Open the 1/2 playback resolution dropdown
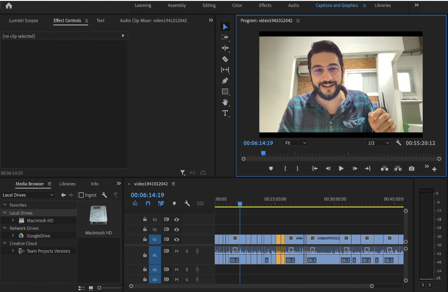The height and width of the screenshot is (292, 448). pyautogui.click(x=378, y=143)
